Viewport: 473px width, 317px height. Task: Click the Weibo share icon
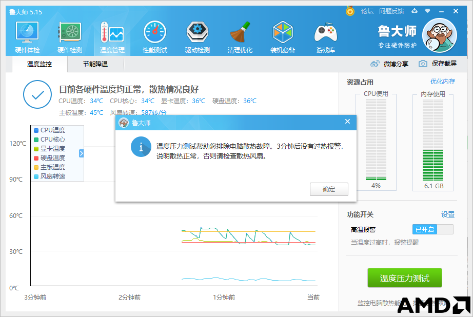coord(375,64)
